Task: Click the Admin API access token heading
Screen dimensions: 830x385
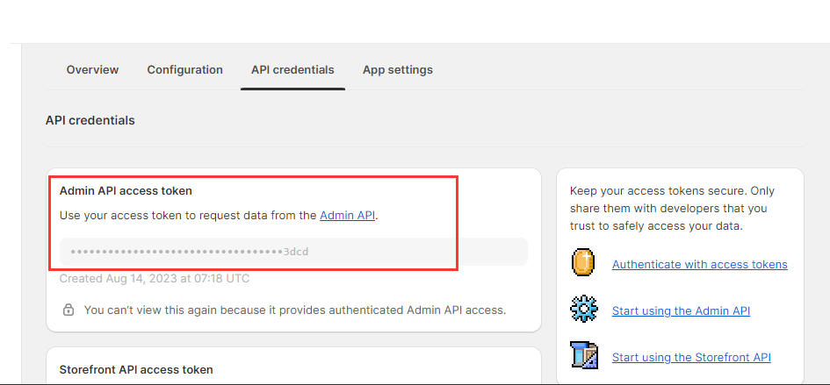Action: [126, 190]
